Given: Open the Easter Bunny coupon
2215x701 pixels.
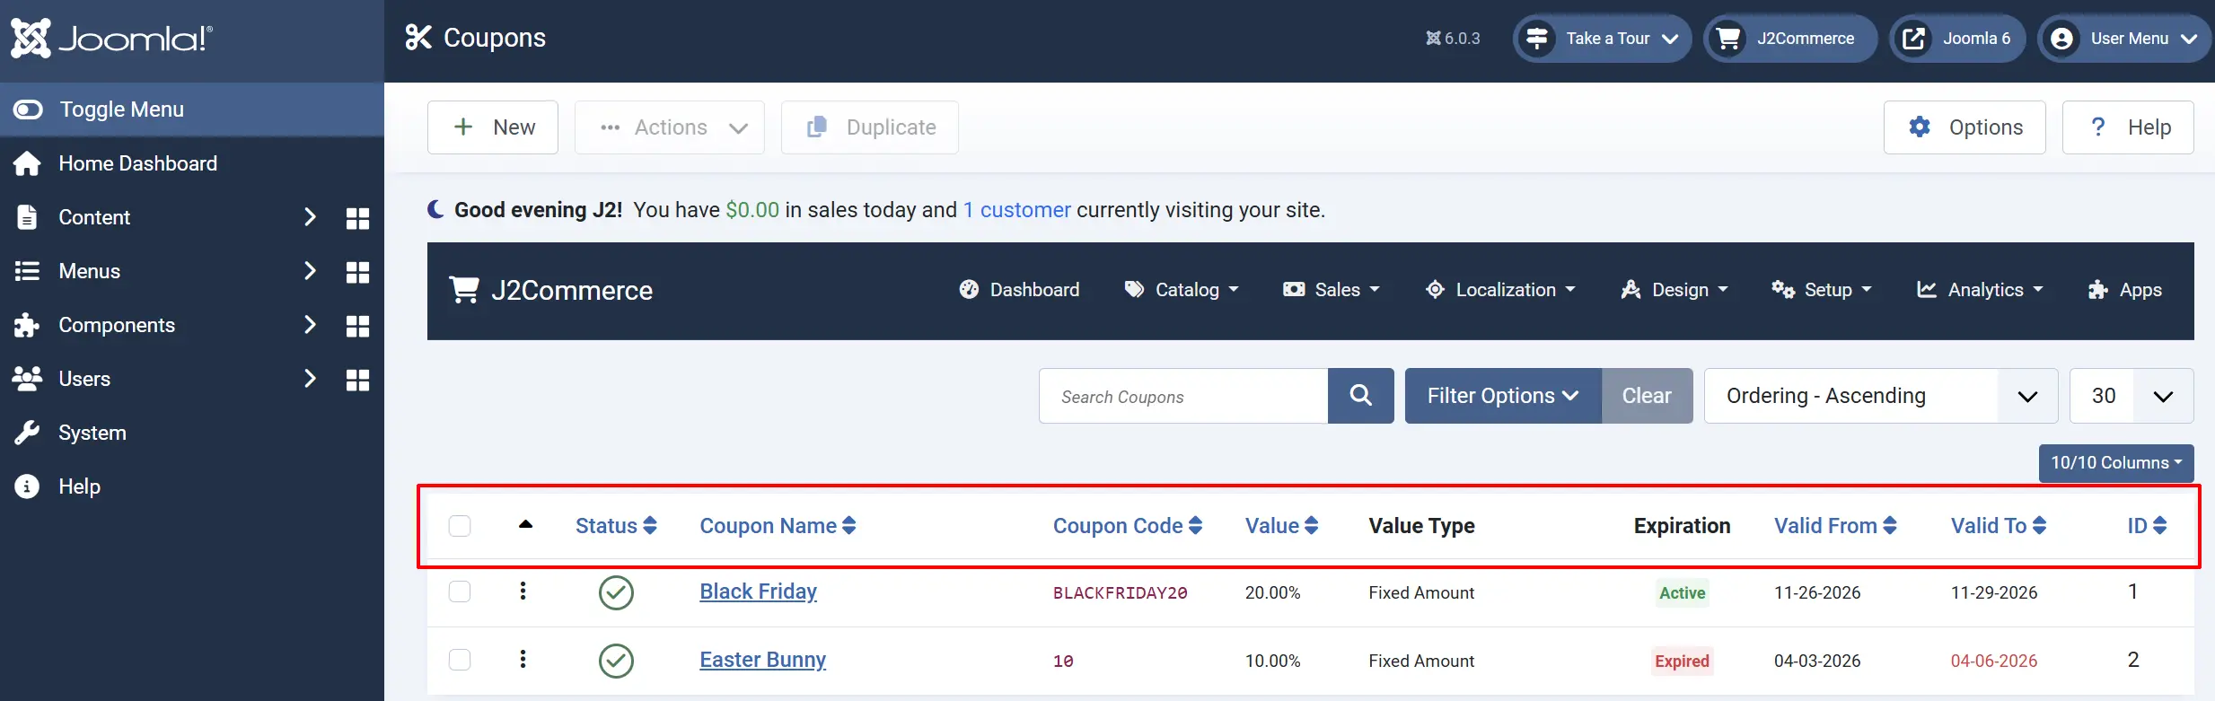Looking at the screenshot, I should pyautogui.click(x=762, y=660).
